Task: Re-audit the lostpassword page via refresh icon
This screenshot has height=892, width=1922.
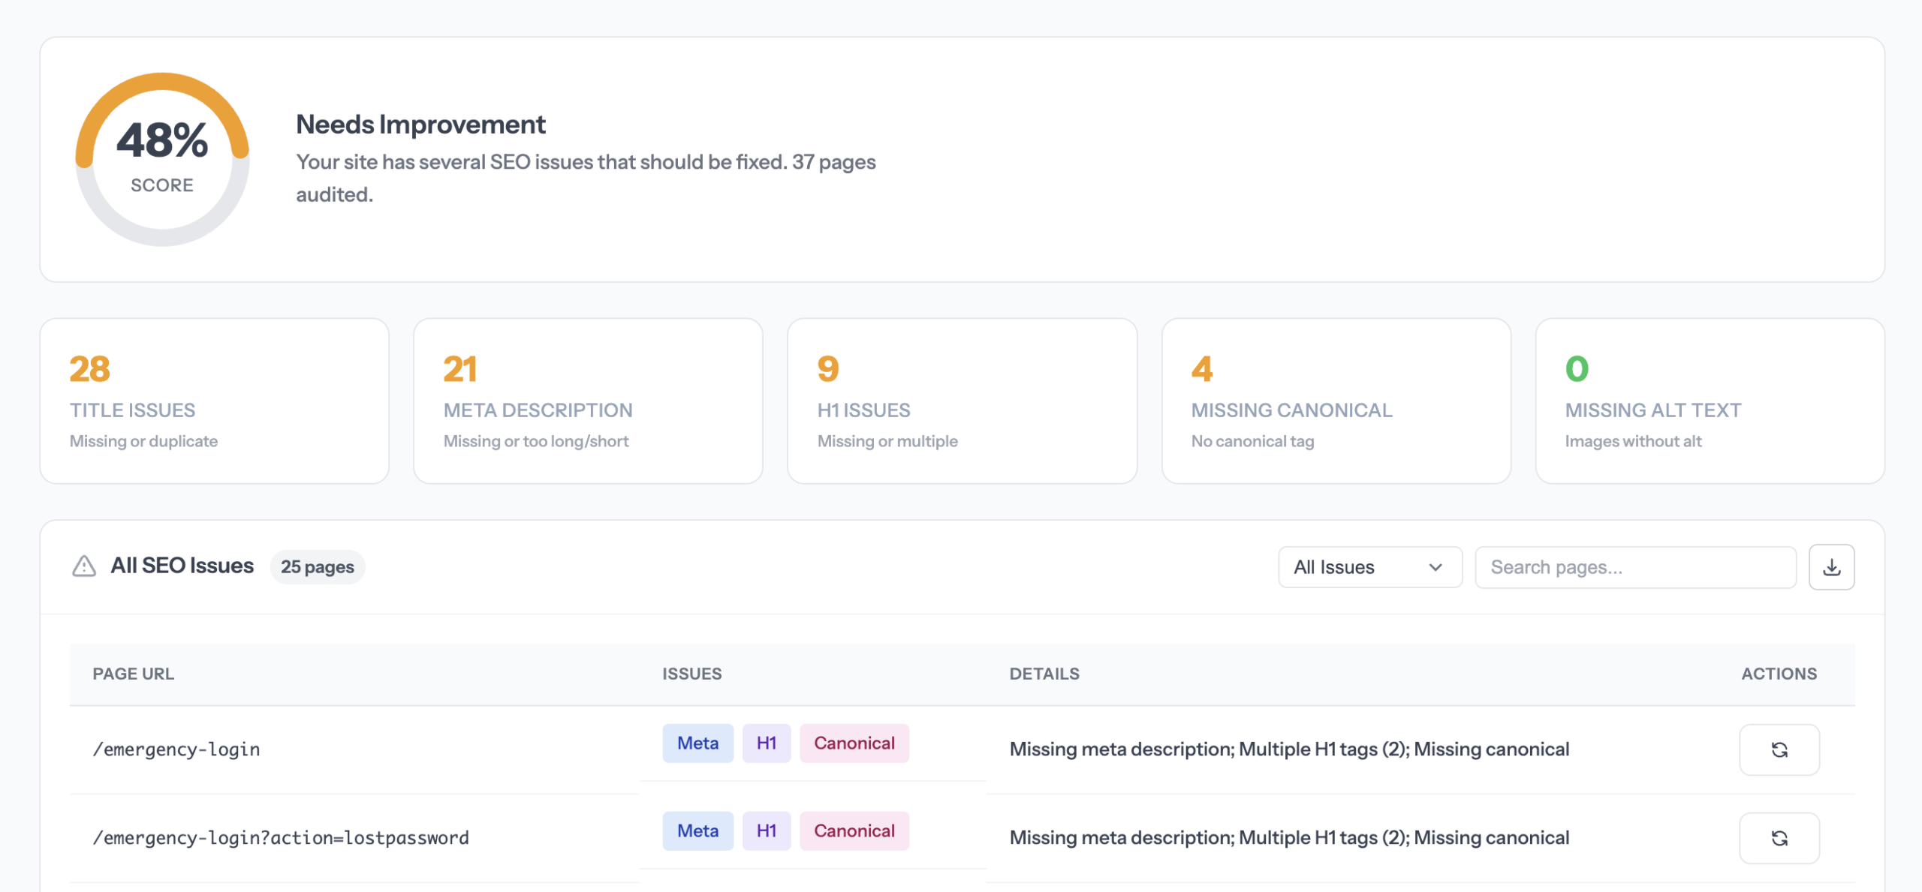Action: click(1779, 838)
